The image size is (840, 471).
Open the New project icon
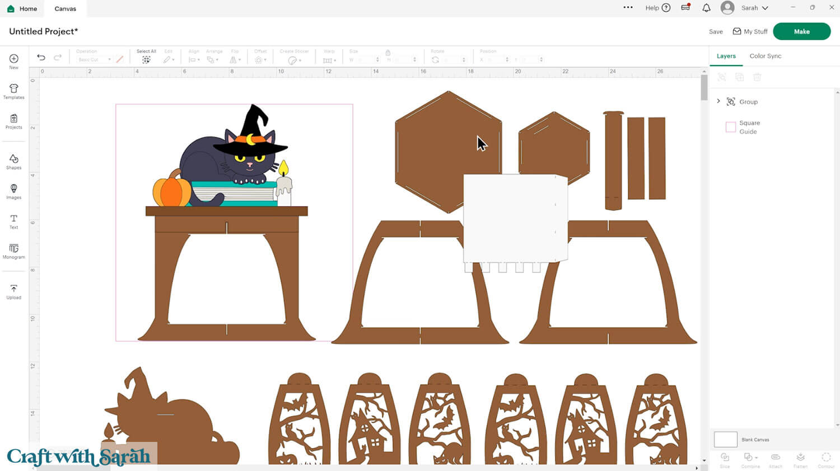[x=14, y=59]
